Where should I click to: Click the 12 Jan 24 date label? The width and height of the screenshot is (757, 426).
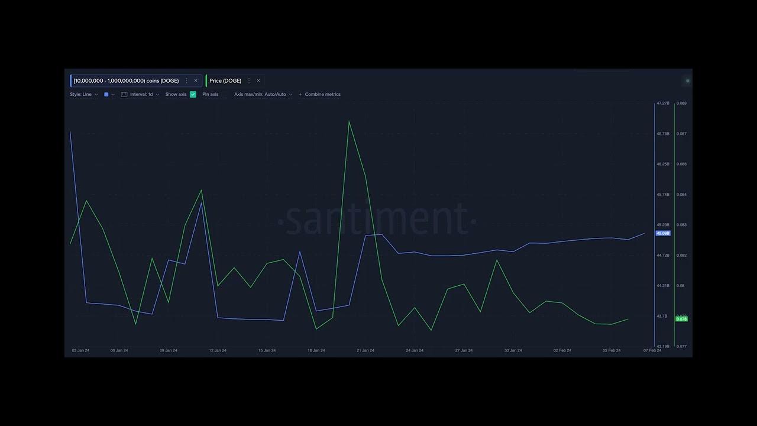(x=217, y=350)
